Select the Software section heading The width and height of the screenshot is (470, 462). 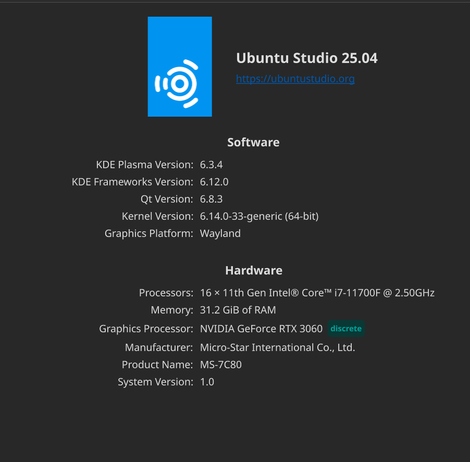[x=253, y=142]
